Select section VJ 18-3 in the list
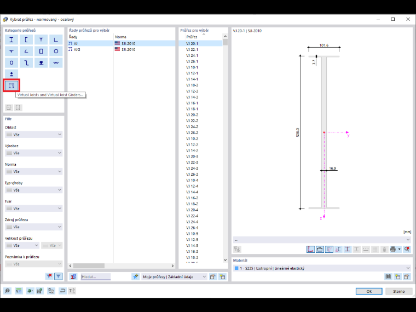The width and height of the screenshot is (416, 312). (x=192, y=257)
